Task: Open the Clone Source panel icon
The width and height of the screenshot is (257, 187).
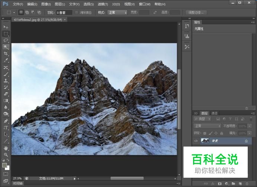Action: (187, 36)
